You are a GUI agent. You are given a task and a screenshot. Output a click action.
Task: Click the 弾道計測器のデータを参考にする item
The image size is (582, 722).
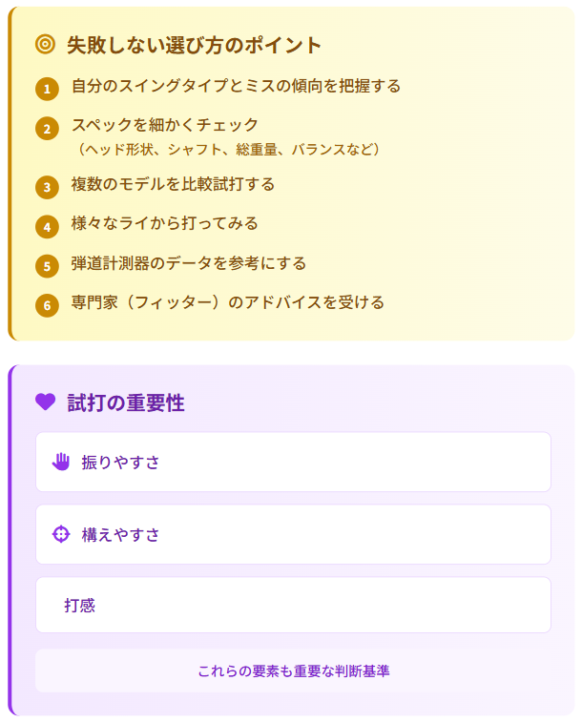(189, 263)
